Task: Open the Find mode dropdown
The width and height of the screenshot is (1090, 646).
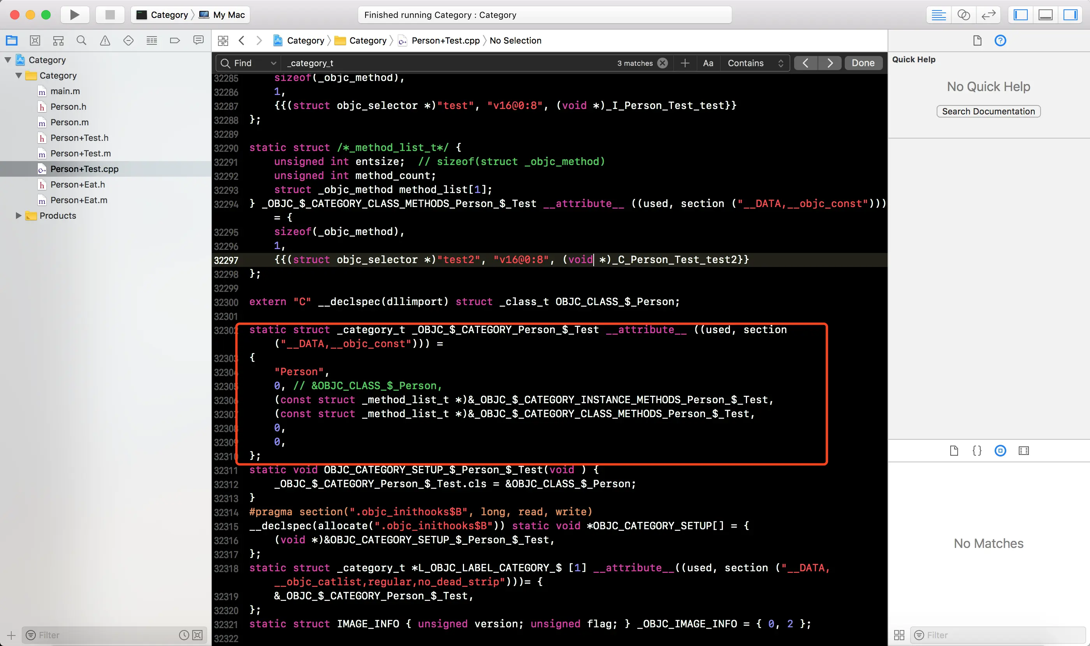Action: click(x=248, y=63)
